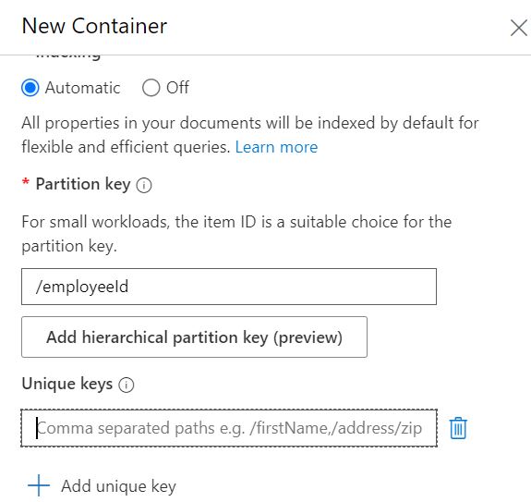Close the New Container panel
Image resolution: width=531 pixels, height=502 pixels.
click(x=518, y=28)
